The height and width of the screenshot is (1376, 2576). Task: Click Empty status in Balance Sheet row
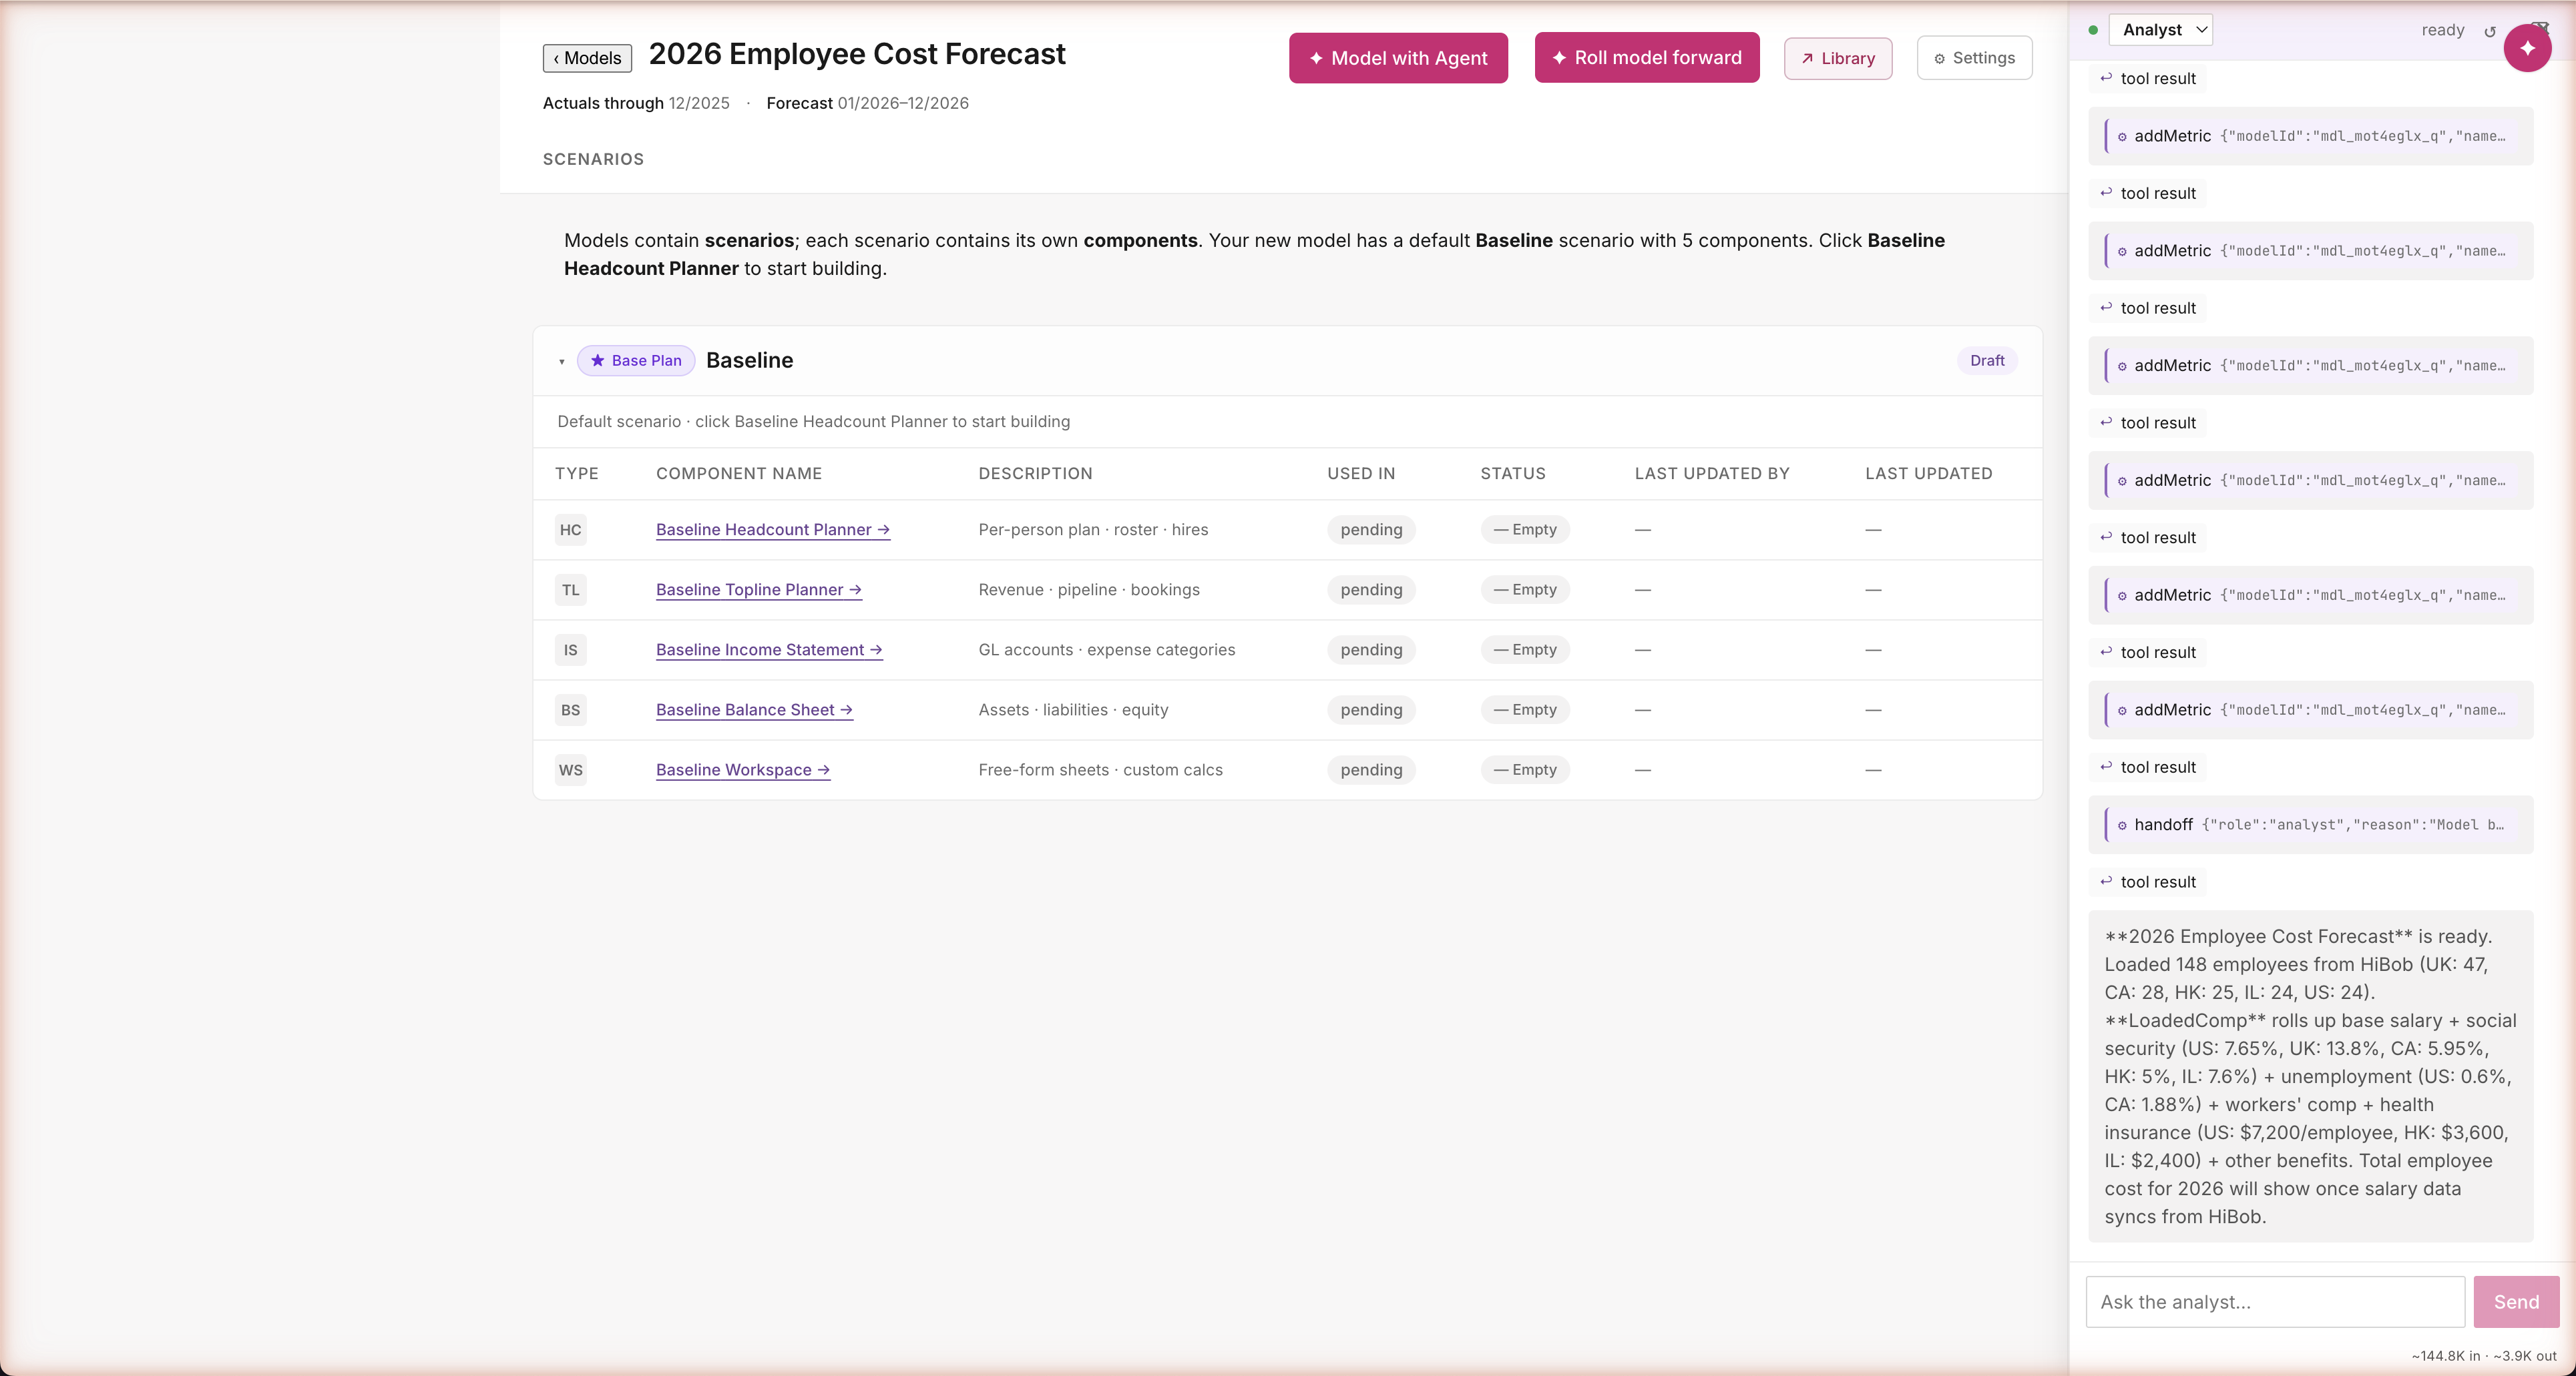tap(1525, 709)
